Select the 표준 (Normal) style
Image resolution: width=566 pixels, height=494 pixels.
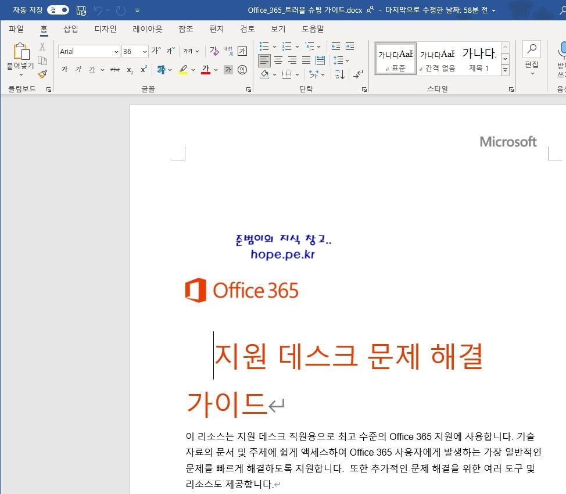(x=396, y=59)
